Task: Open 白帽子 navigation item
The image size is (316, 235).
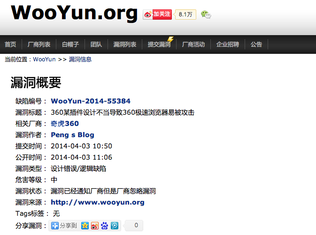Action: click(70, 44)
